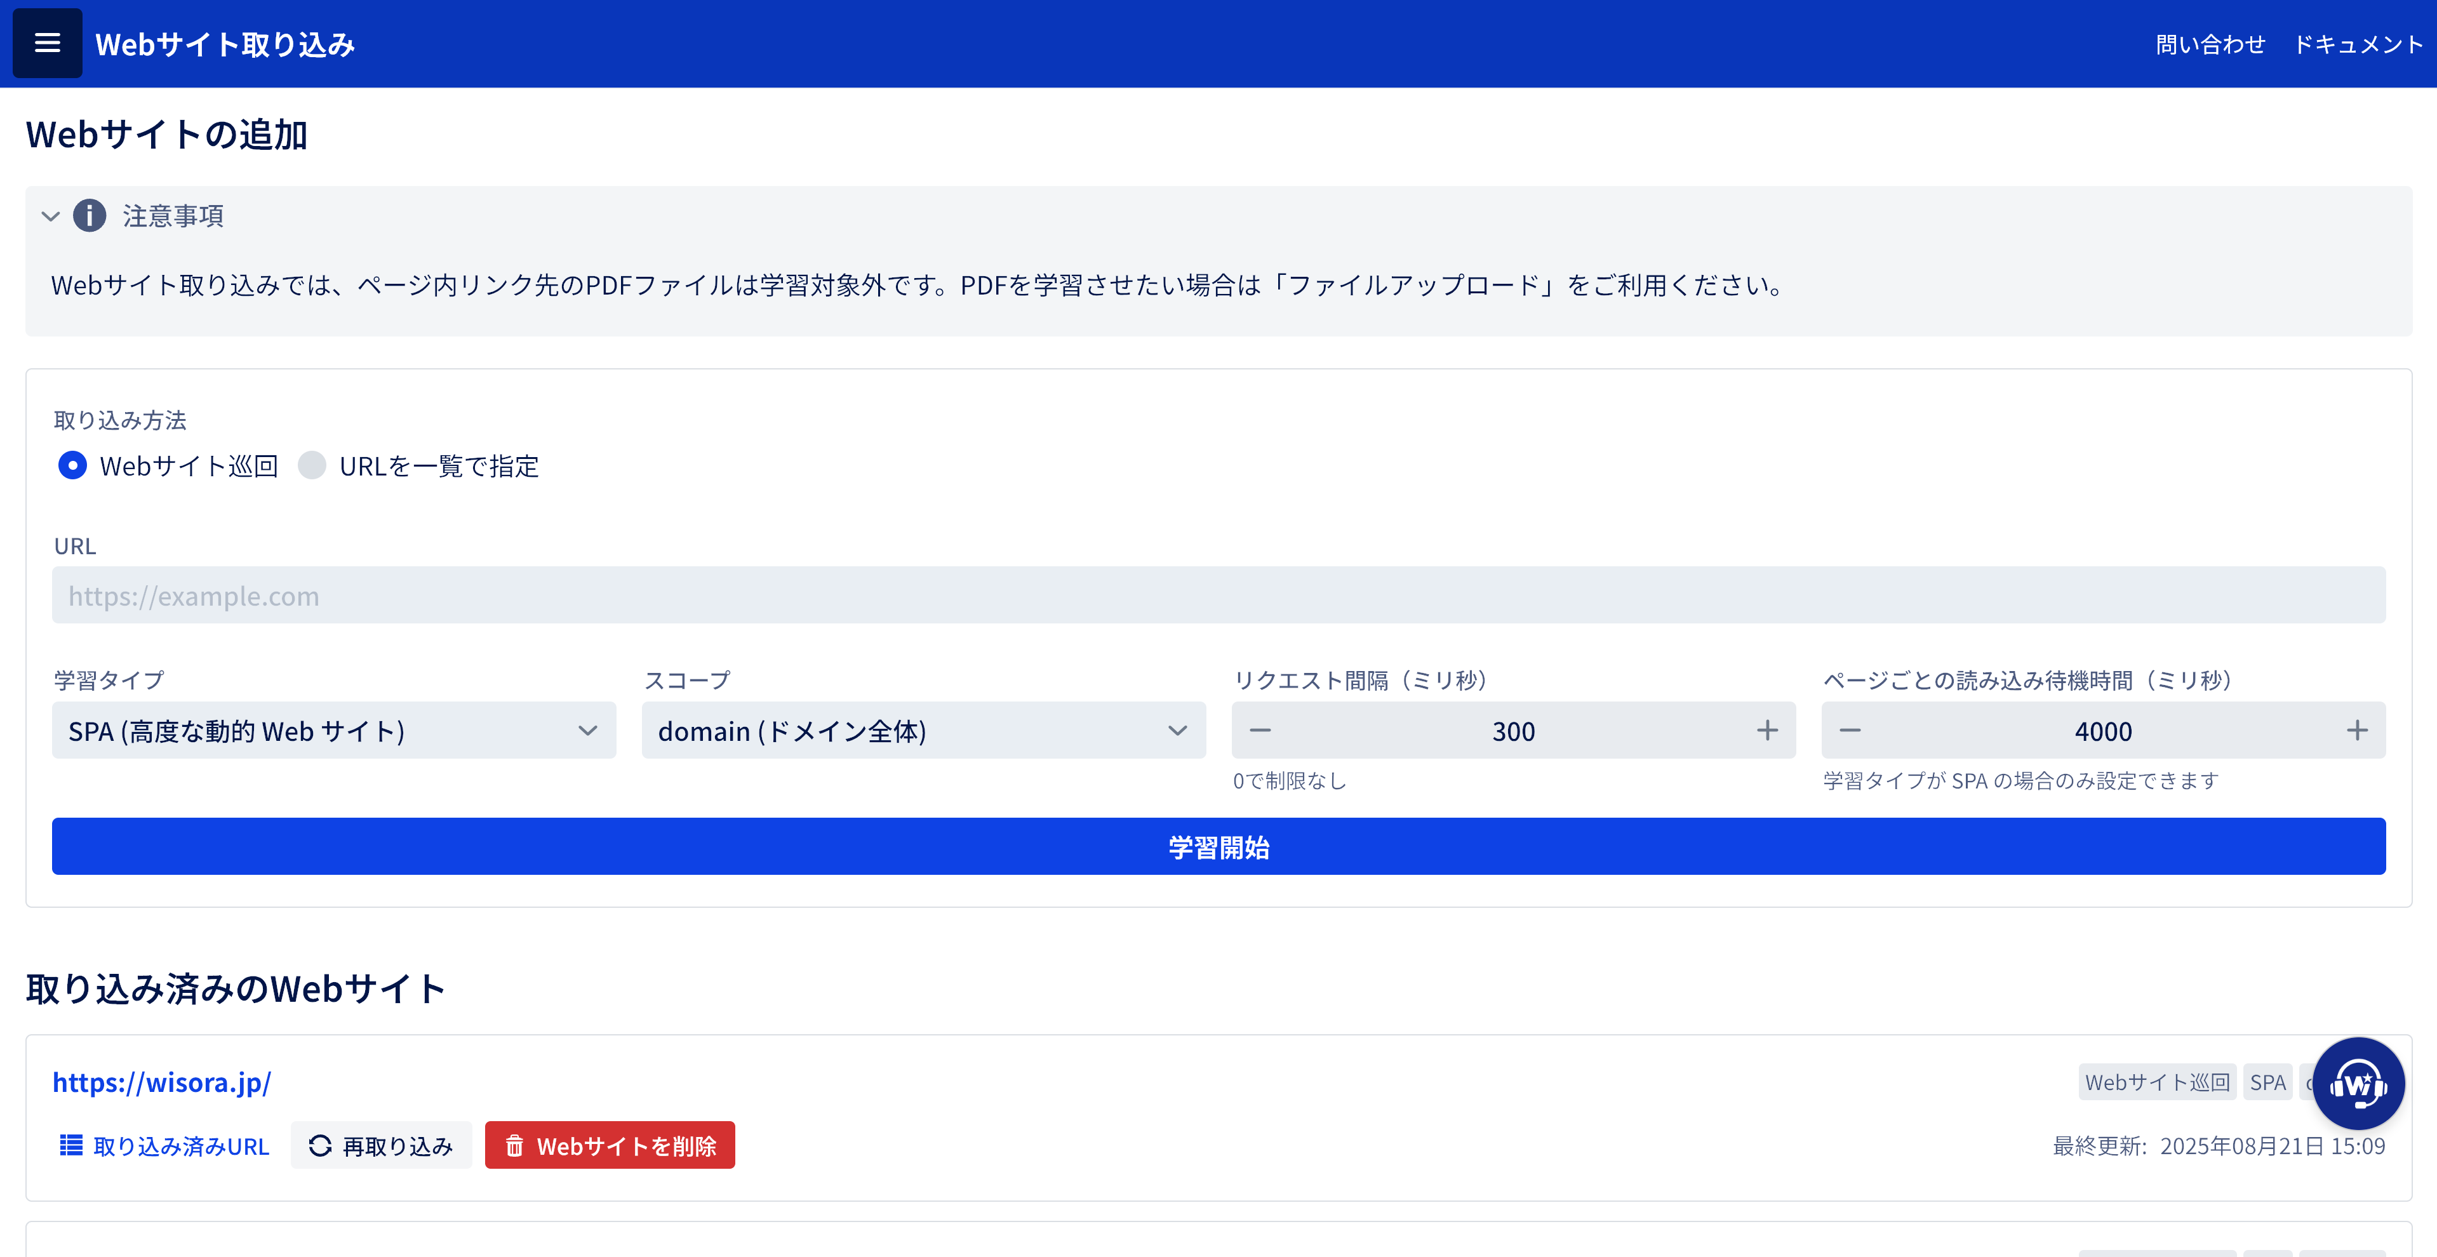
Task: Focus the URL input field
Action: (1218, 595)
